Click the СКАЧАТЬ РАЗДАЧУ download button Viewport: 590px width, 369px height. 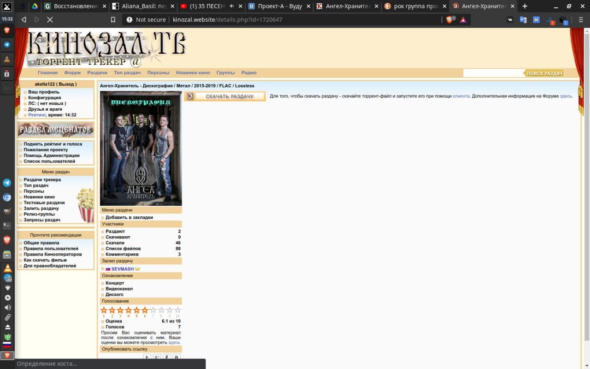225,96
